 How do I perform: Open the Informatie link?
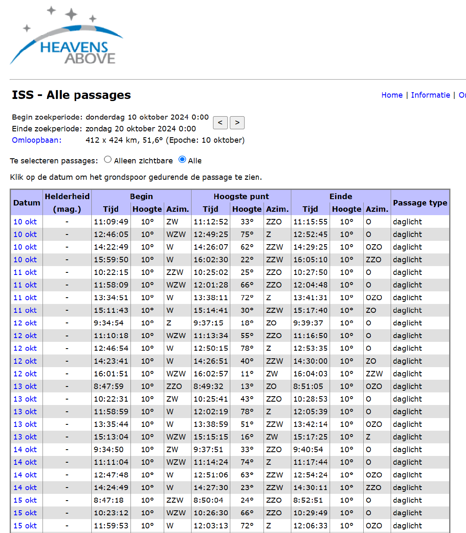point(431,95)
